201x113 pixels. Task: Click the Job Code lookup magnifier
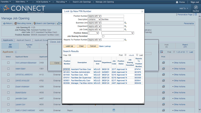[x=125, y=30]
